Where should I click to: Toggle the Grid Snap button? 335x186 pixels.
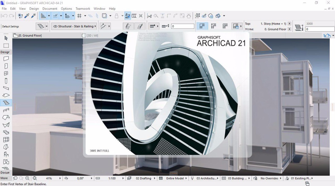click(x=79, y=16)
